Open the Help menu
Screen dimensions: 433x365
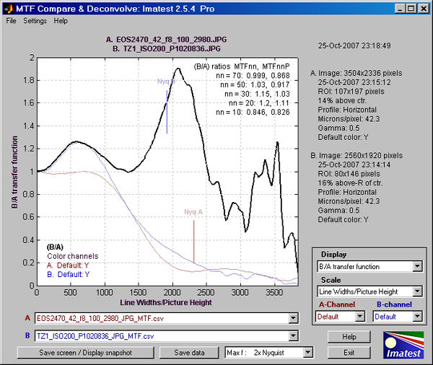tap(61, 21)
